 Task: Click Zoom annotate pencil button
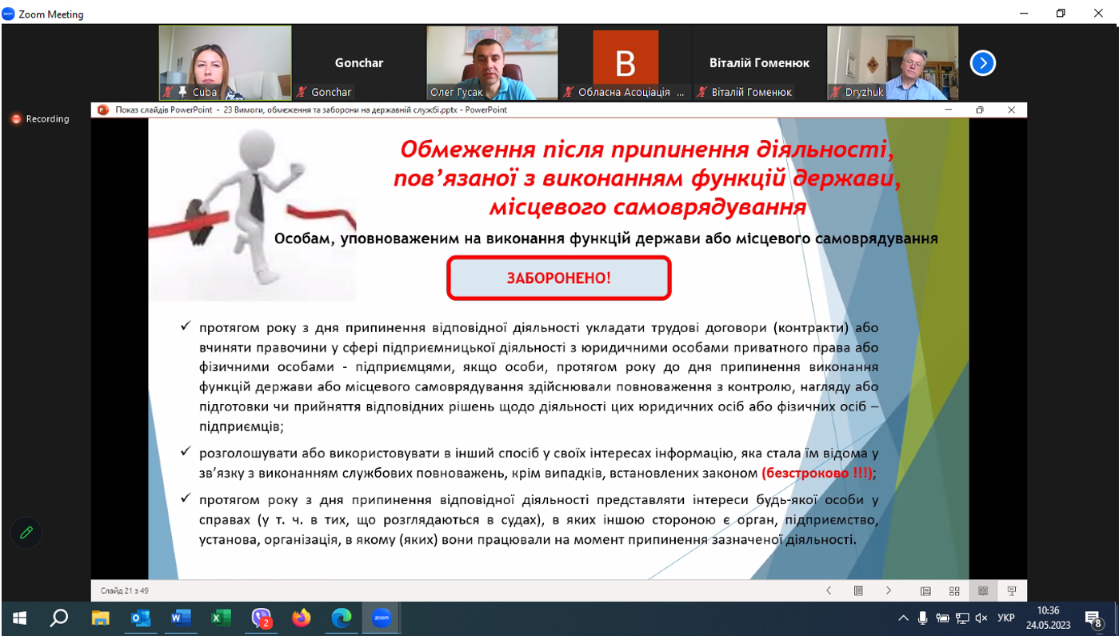[26, 532]
